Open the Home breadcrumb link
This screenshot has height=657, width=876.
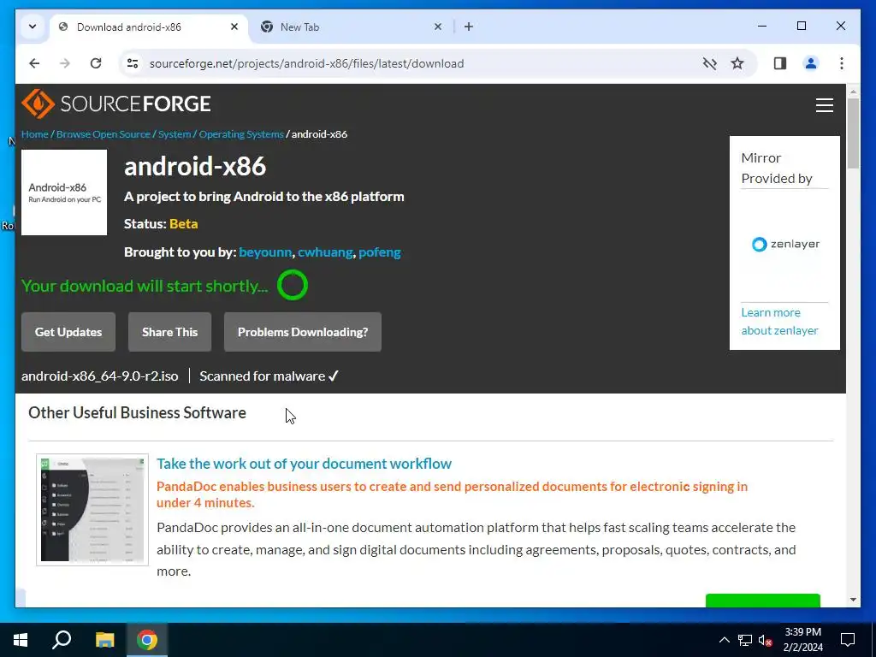[34, 134]
